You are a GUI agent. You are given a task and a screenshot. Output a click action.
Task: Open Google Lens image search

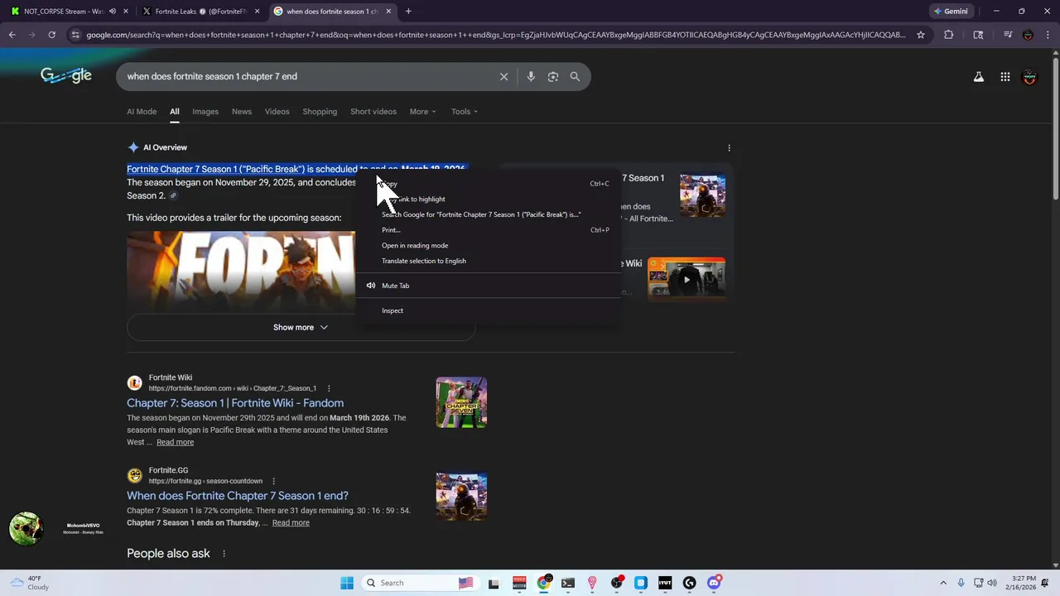[x=552, y=76]
